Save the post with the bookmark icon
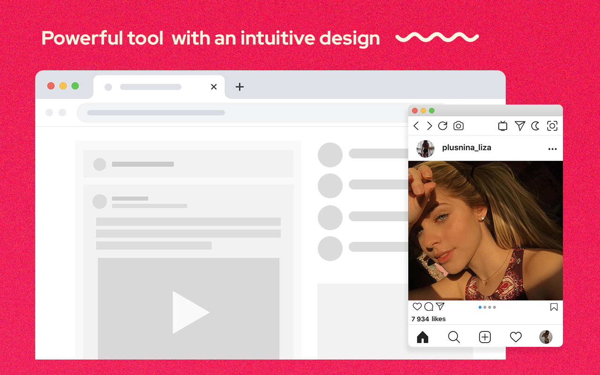Viewport: 600px width, 375px height. (554, 307)
